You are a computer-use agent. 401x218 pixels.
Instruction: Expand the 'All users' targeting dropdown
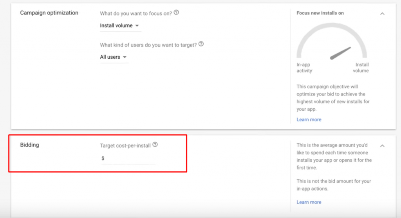[x=114, y=57]
